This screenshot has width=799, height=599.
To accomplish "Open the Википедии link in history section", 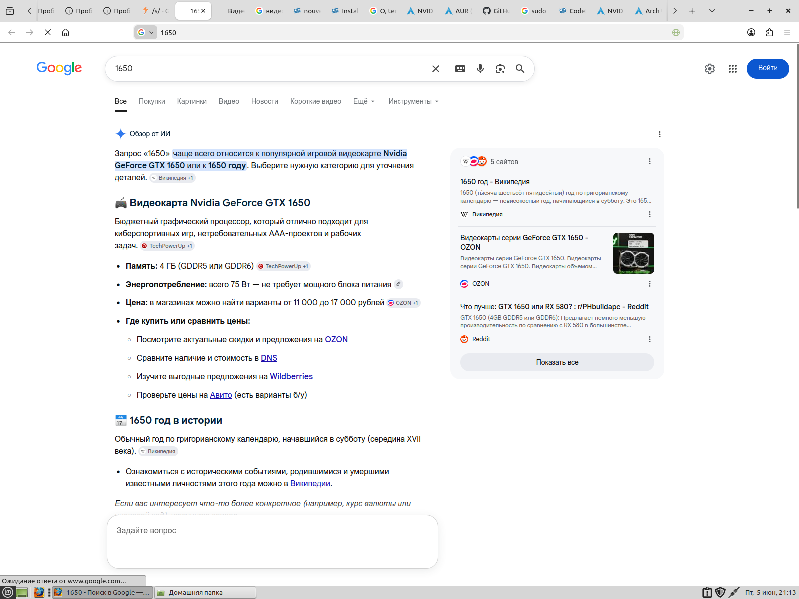I will 310,483.
